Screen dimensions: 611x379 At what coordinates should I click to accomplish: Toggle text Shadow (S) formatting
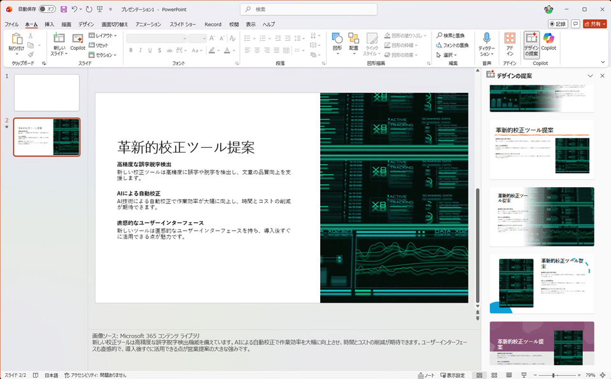tap(159, 50)
